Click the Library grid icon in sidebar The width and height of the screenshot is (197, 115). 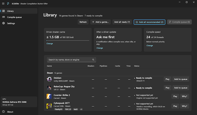click(x=4, y=11)
